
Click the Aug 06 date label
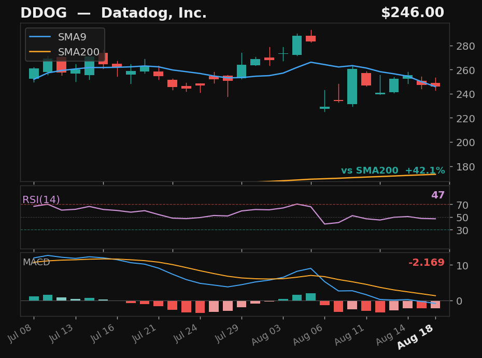pyautogui.click(x=308, y=334)
